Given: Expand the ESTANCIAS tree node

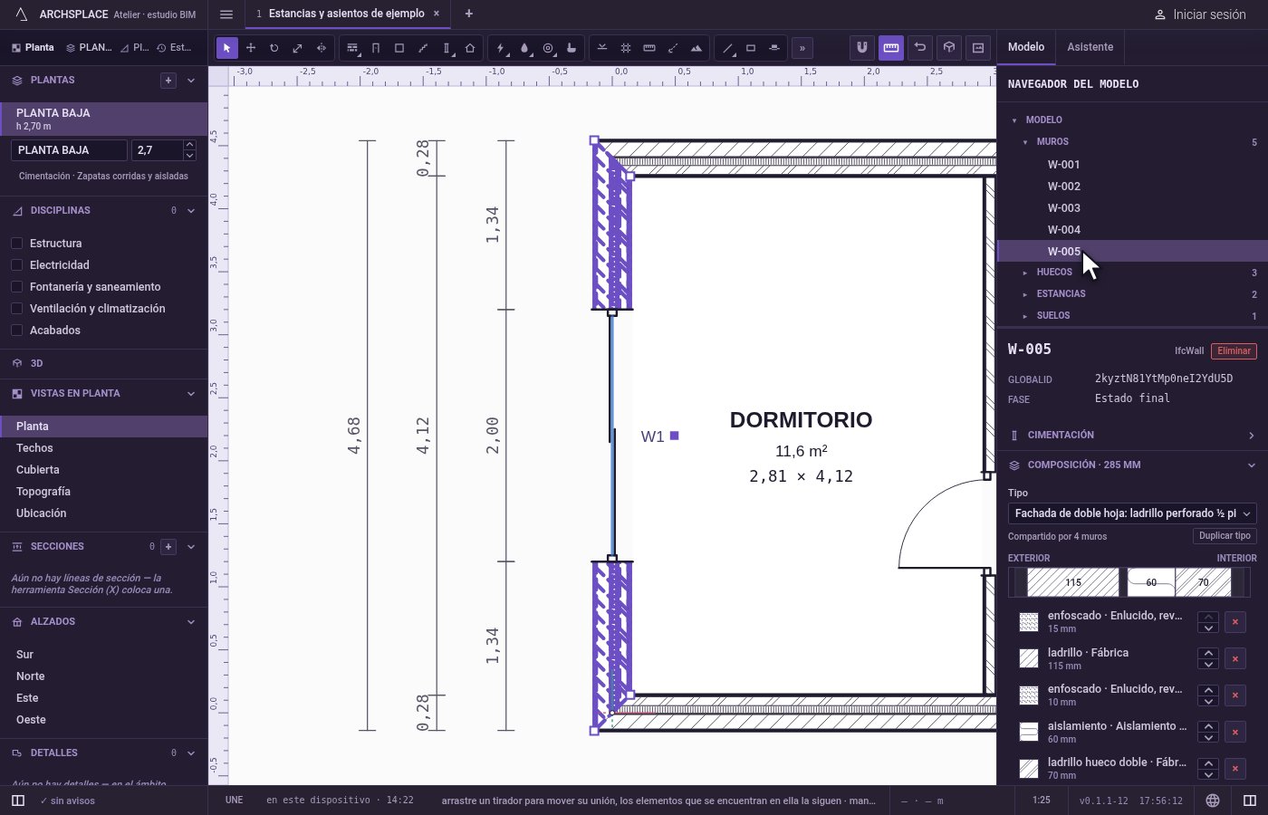Looking at the screenshot, I should pyautogui.click(x=1025, y=294).
